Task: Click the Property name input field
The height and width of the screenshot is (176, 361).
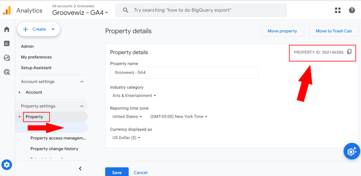Action: pos(184,73)
